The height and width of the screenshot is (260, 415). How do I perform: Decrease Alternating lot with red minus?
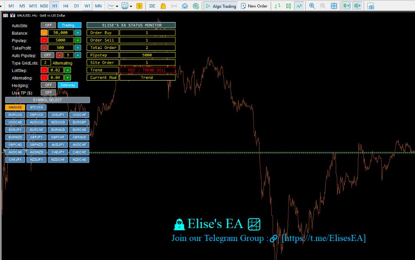pyautogui.click(x=44, y=78)
